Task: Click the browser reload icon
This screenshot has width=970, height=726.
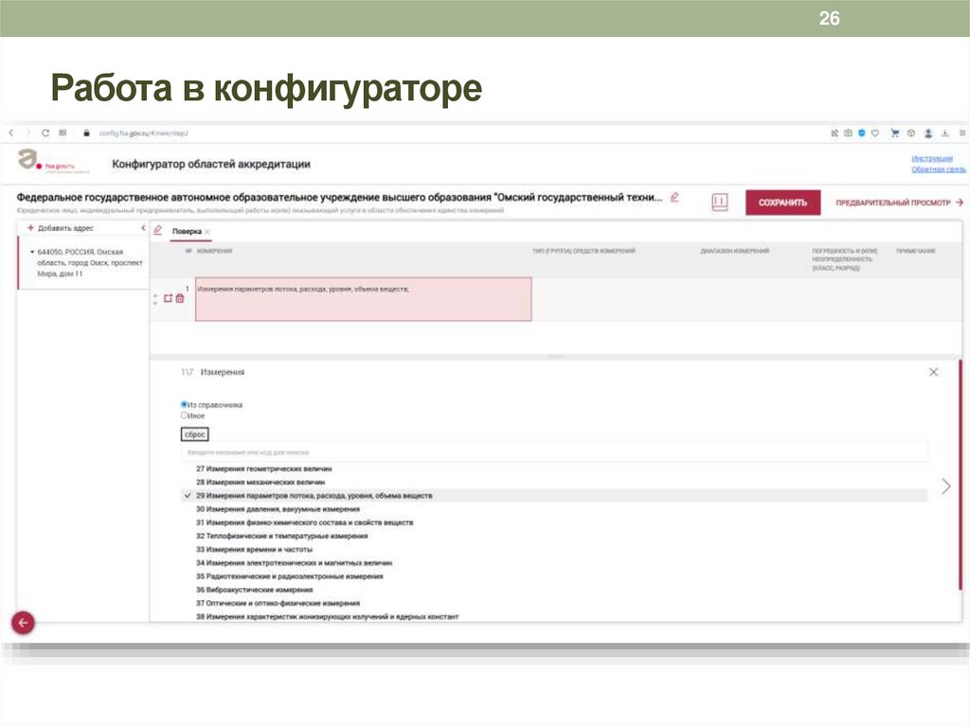Action: point(45,133)
